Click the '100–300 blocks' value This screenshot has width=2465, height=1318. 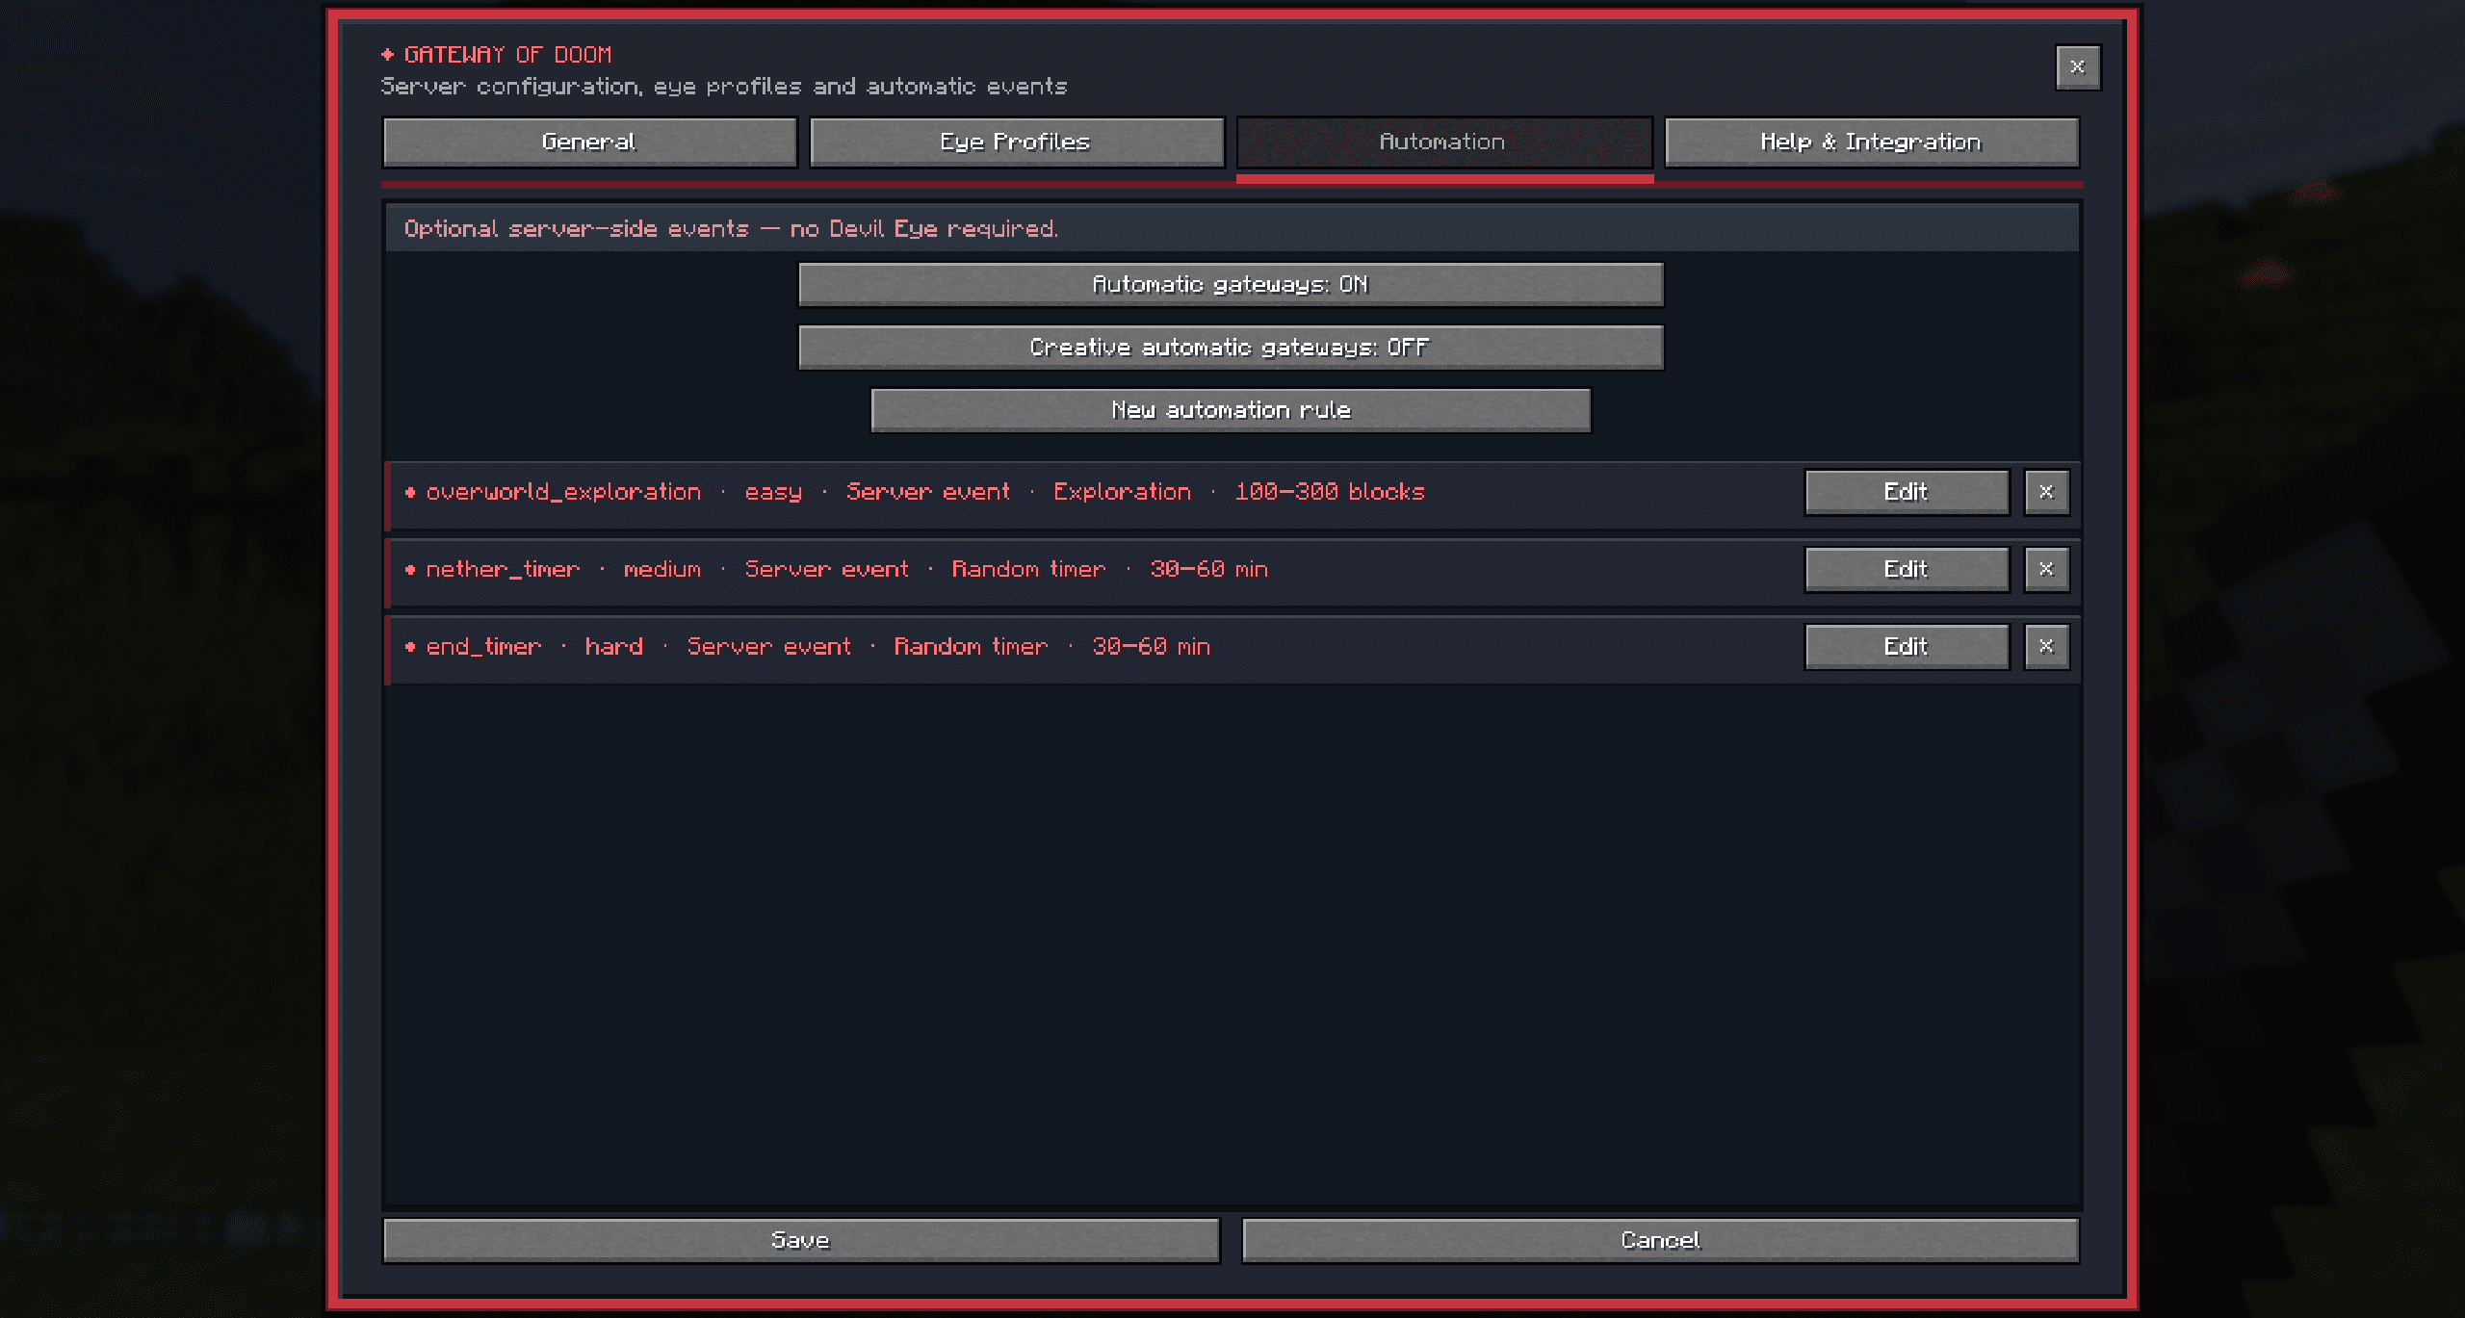(x=1330, y=492)
